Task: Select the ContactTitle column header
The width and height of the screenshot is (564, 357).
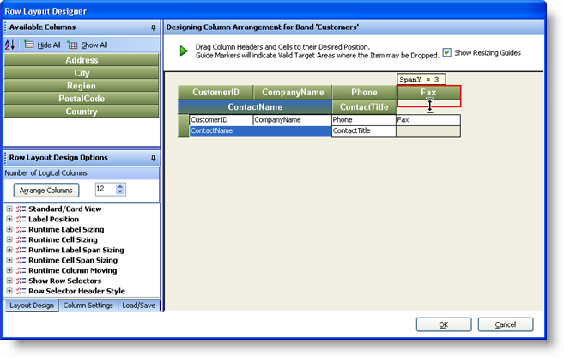Action: pyautogui.click(x=364, y=107)
